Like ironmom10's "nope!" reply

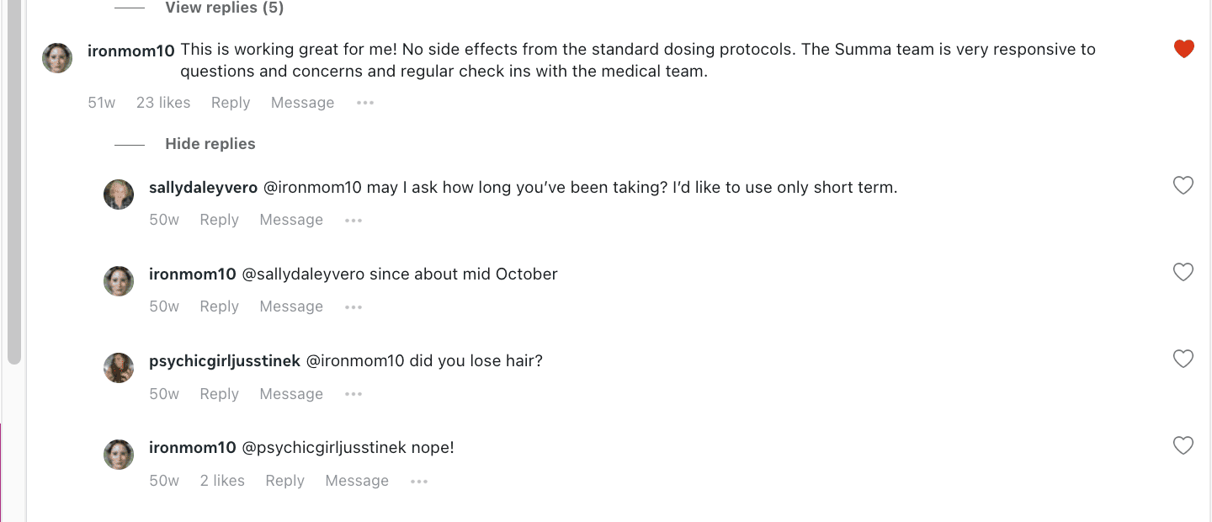pyautogui.click(x=1183, y=445)
